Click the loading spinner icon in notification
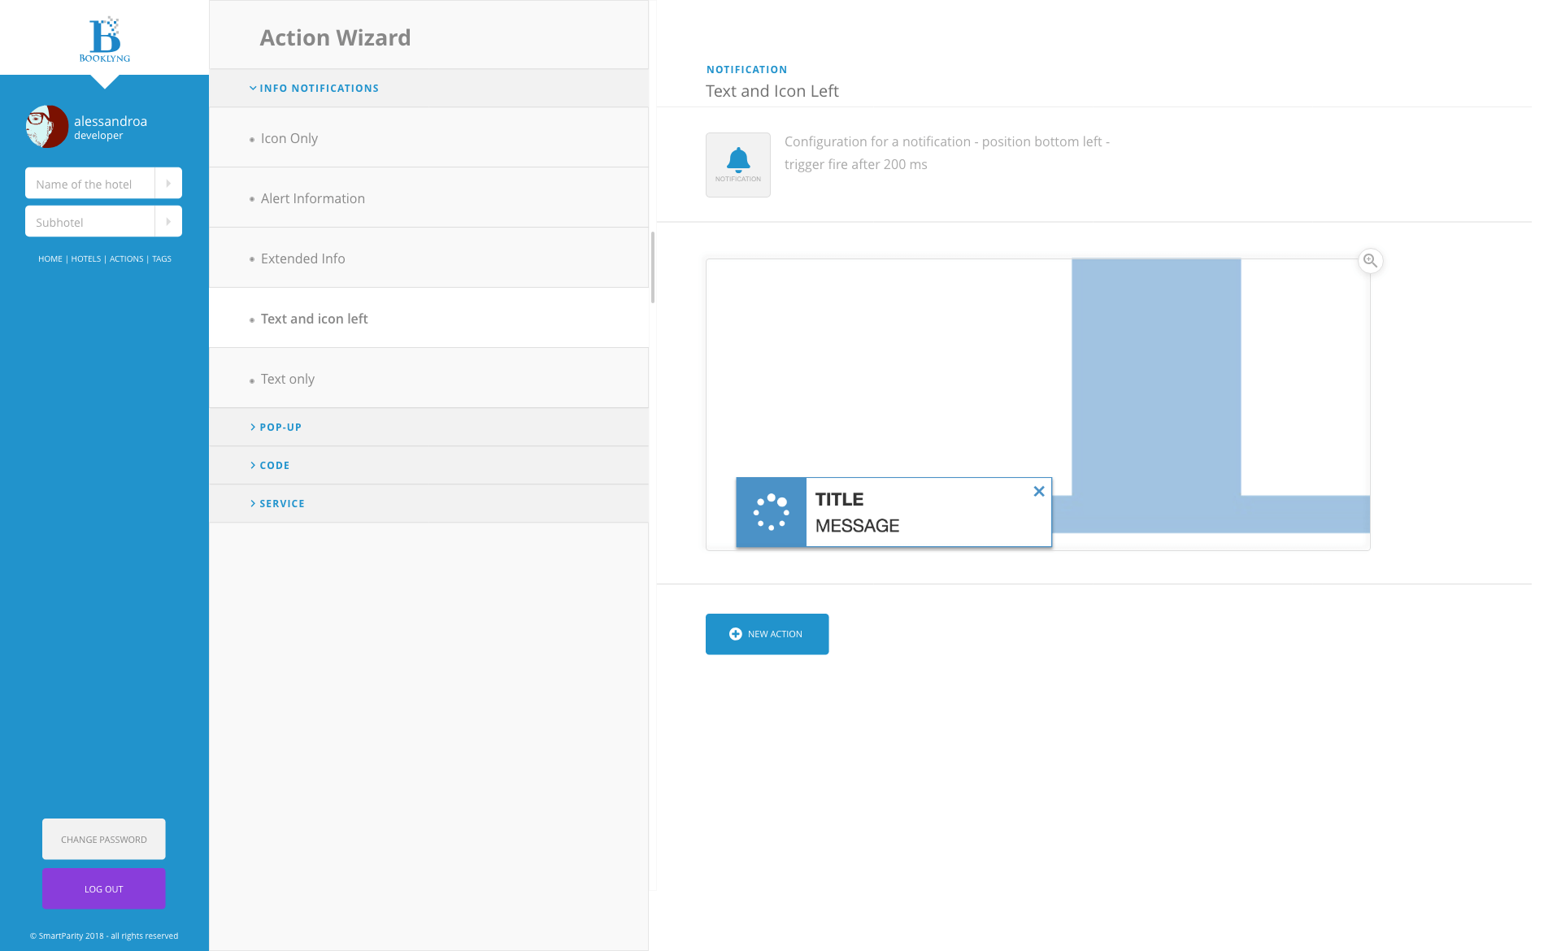Image resolution: width=1561 pixels, height=951 pixels. pos(771,512)
